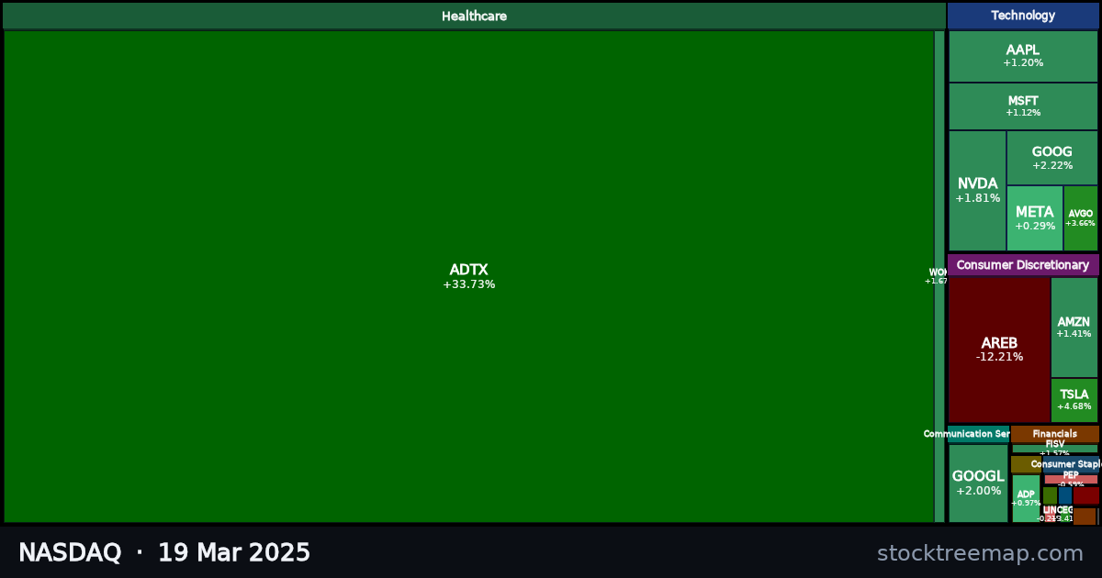This screenshot has height=578, width=1102.
Task: Open the Technology sector header
Action: (1023, 16)
